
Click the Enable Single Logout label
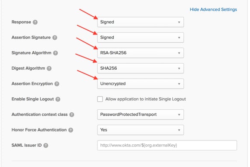[x=32, y=99]
